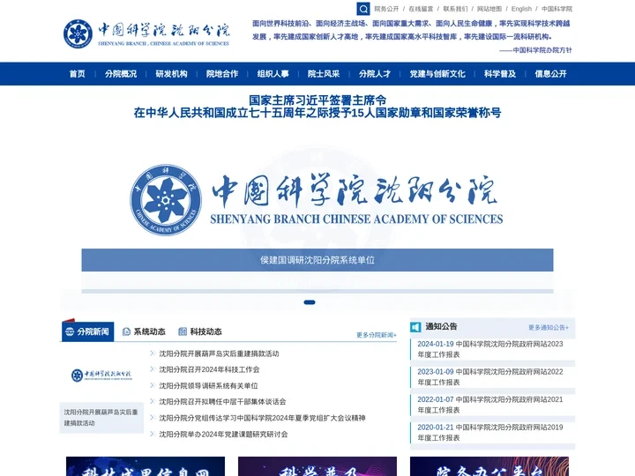Open notice 2024-01-19 政府网站2023年度工作报表

click(490, 349)
